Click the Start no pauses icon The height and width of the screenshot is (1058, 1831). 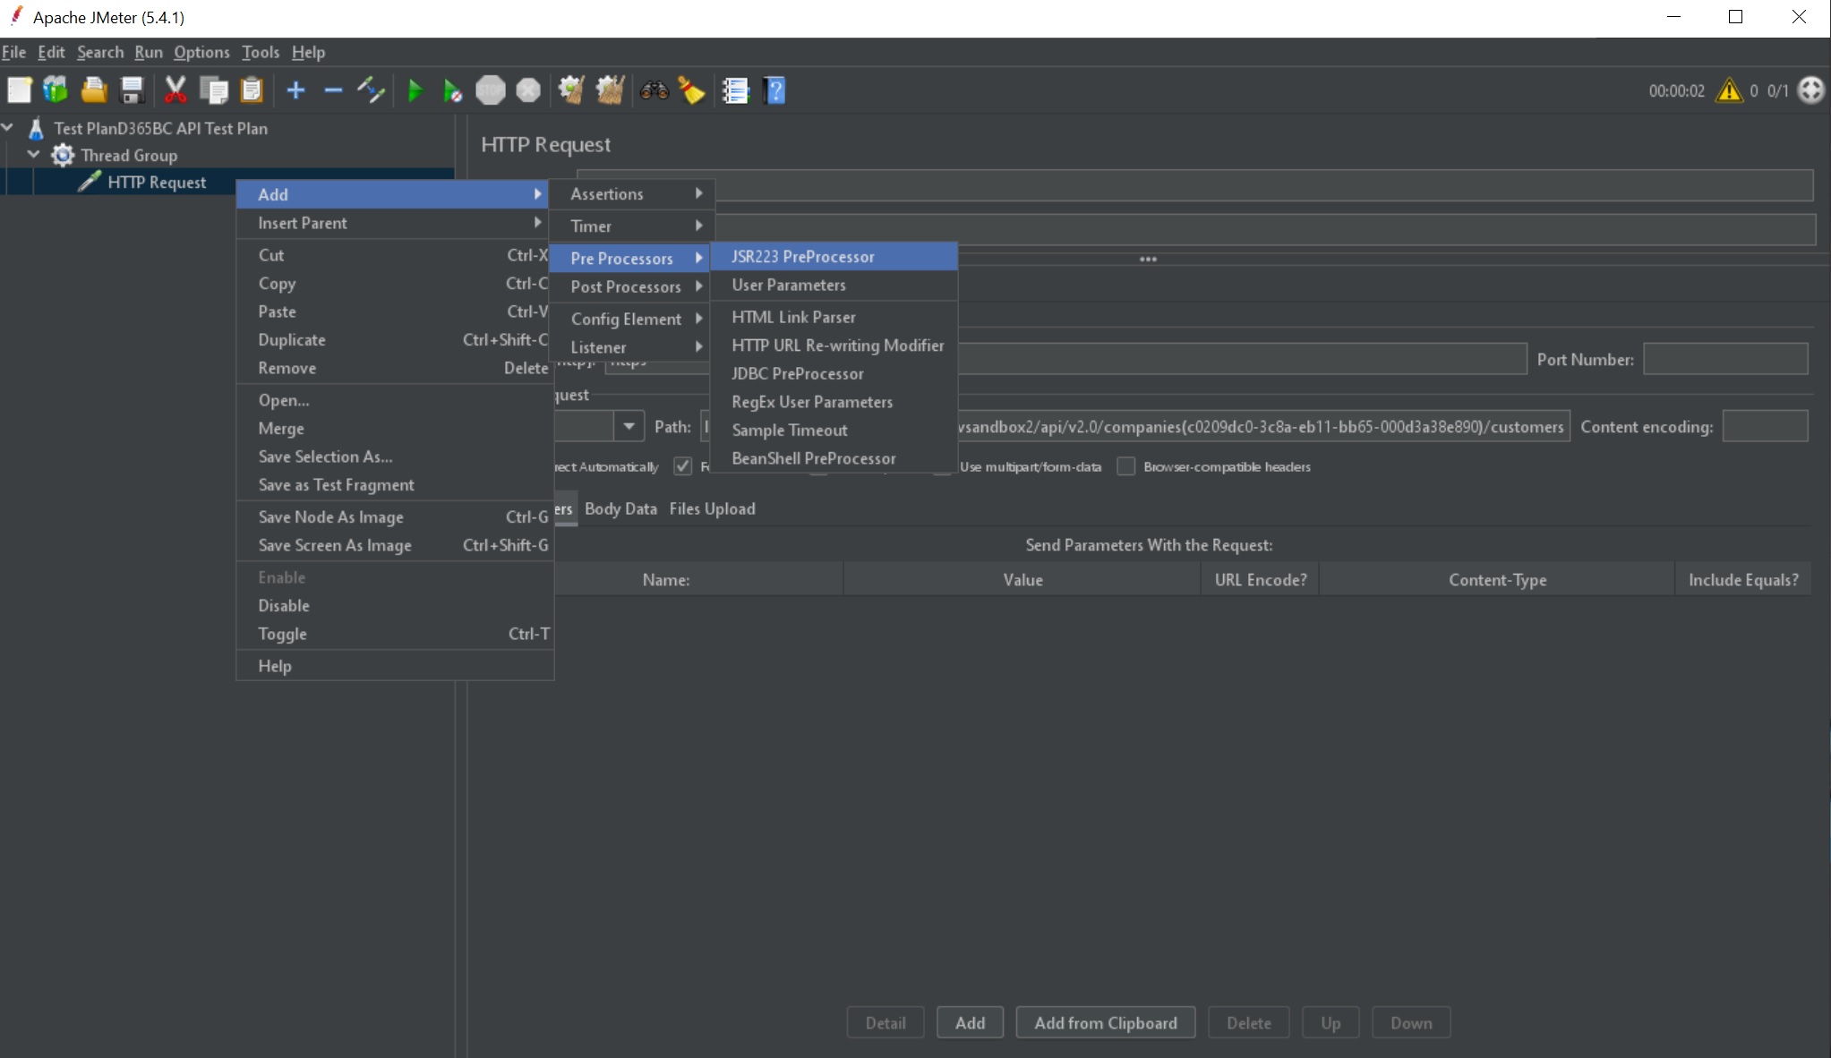(452, 90)
